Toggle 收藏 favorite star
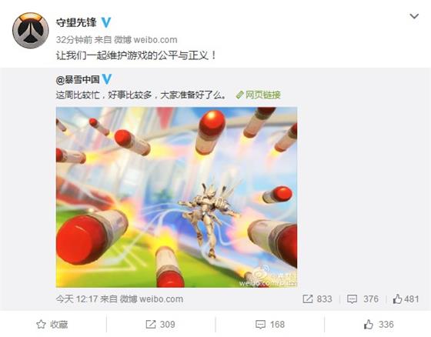 pyautogui.click(x=52, y=325)
